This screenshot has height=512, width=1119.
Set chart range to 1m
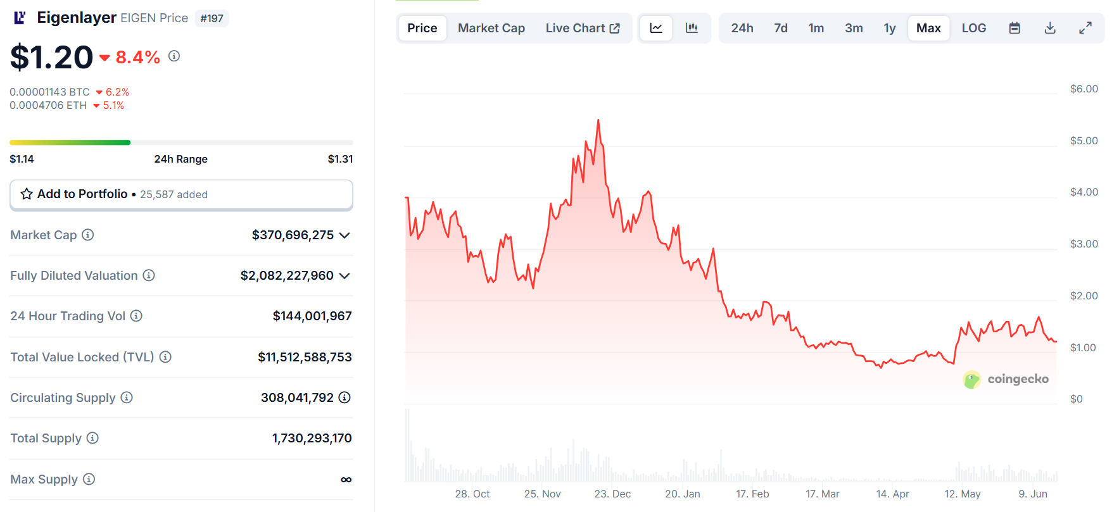816,28
